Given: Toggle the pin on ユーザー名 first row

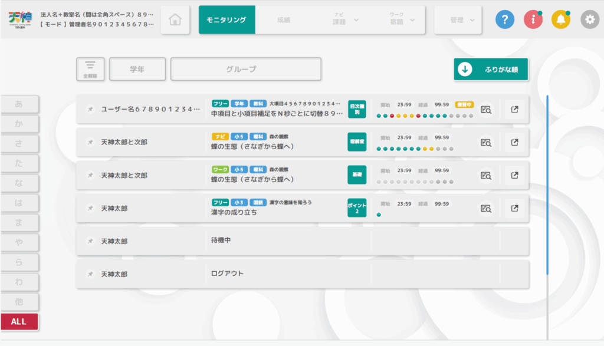Looking at the screenshot, I should coord(90,110).
